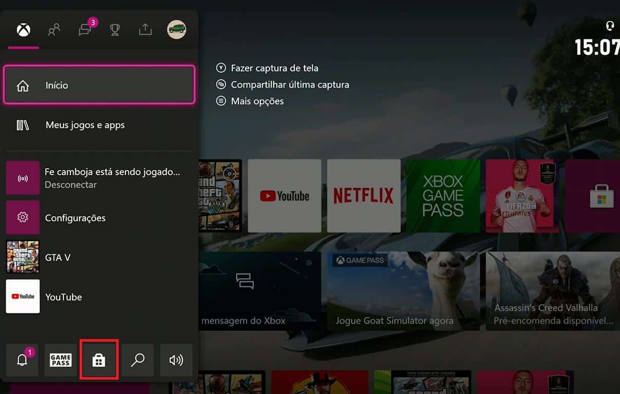Open the Achievements trophy tab
The width and height of the screenshot is (620, 394).
point(115,30)
